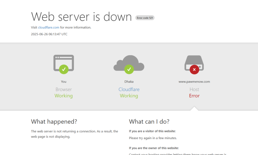
Task: Click the Cloudflare link under Dhaka
Action: point(129,89)
